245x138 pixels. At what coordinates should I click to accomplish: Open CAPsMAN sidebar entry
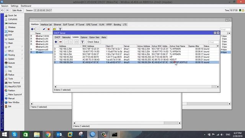[13, 20]
